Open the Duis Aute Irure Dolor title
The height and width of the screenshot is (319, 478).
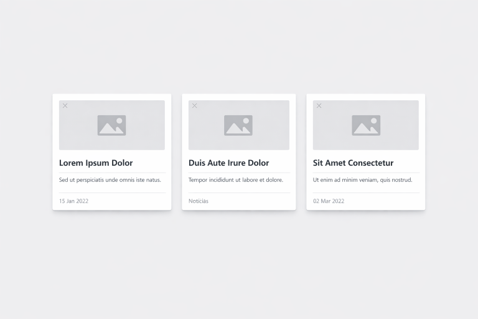pyautogui.click(x=228, y=163)
